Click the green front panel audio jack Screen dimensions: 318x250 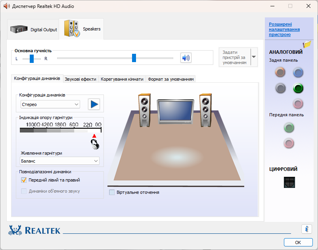click(289, 128)
